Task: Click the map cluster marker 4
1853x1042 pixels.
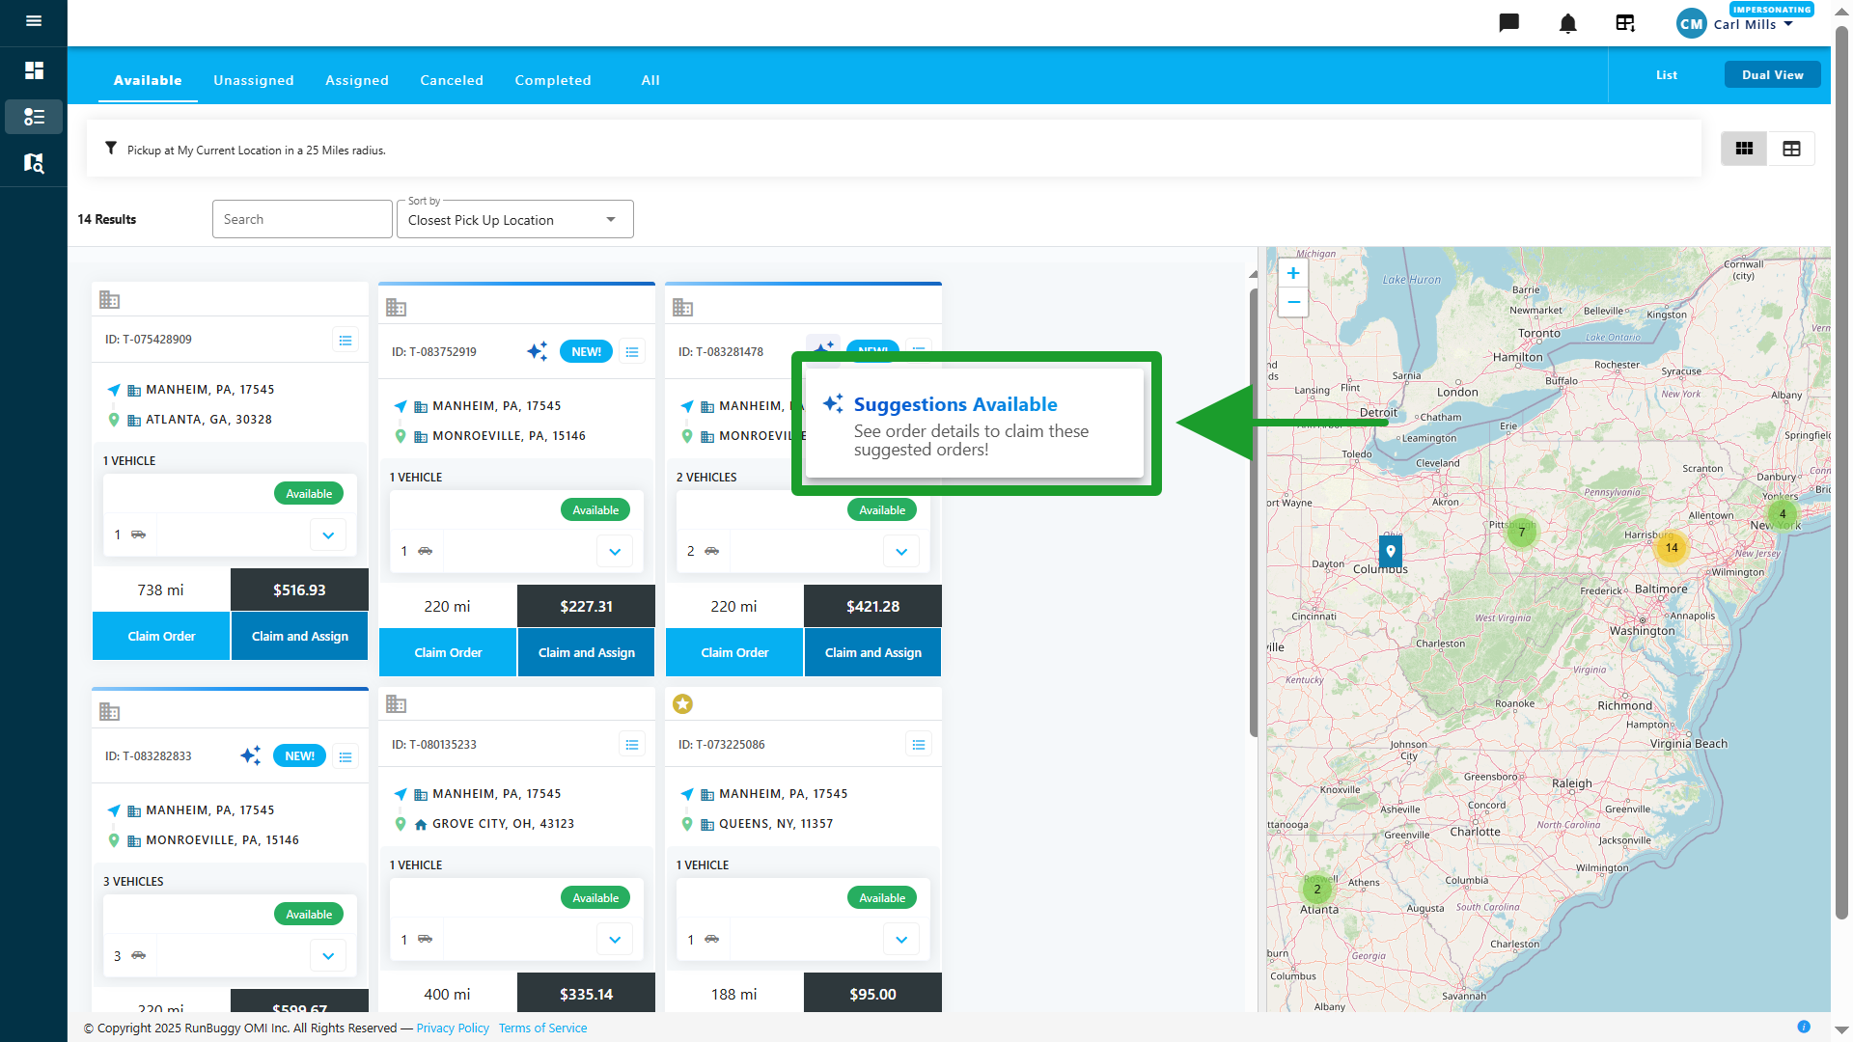Action: (x=1783, y=513)
